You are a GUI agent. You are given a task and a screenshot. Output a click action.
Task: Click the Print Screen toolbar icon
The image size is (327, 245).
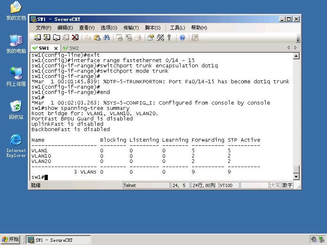119,38
